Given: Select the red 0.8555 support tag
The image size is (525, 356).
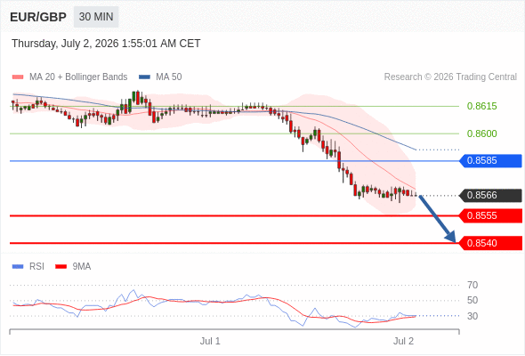Looking at the screenshot, I should [x=490, y=216].
